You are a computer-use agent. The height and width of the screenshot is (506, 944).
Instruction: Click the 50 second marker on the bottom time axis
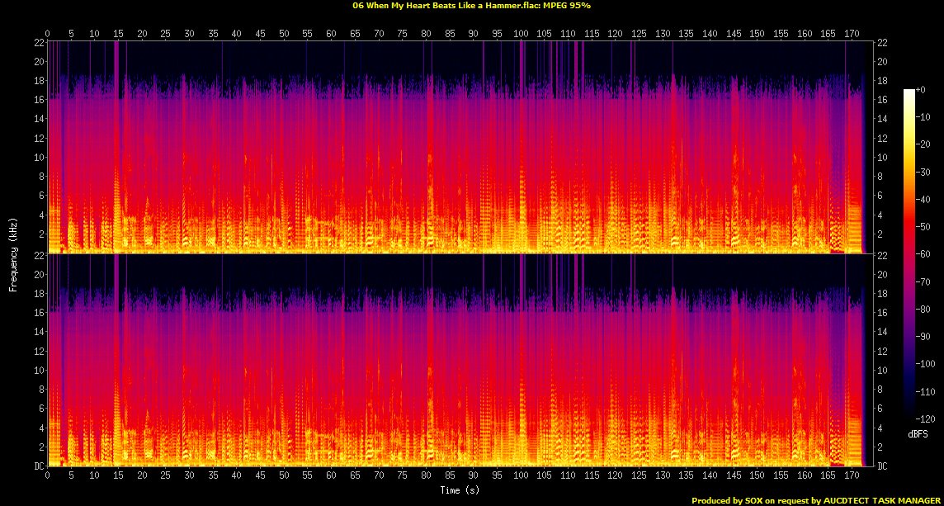pos(284,475)
